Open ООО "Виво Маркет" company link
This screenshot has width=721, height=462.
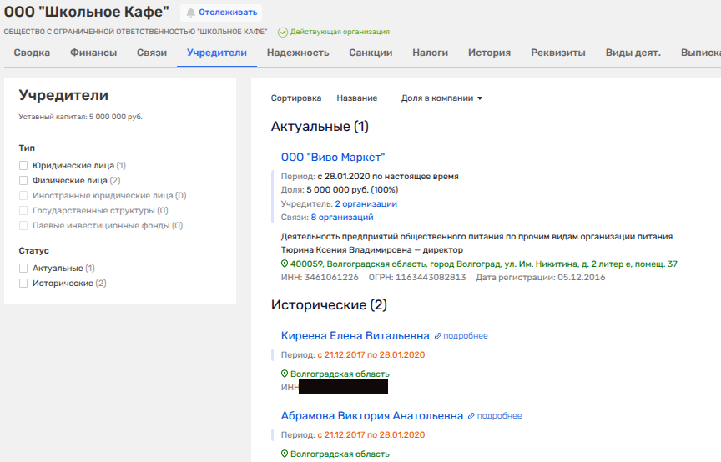point(333,157)
